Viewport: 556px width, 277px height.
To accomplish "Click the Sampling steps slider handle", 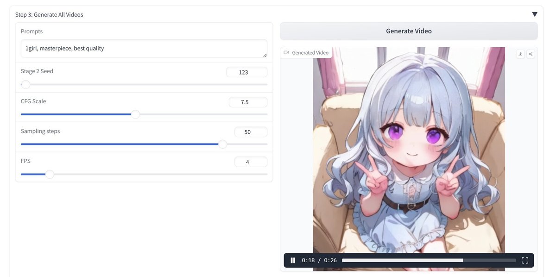I will pos(222,144).
